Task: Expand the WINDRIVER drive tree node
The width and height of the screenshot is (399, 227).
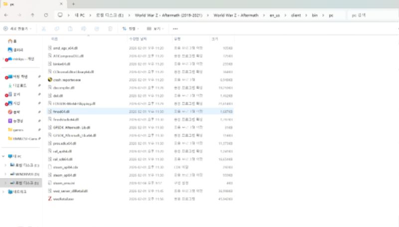Action: [x=5, y=174]
